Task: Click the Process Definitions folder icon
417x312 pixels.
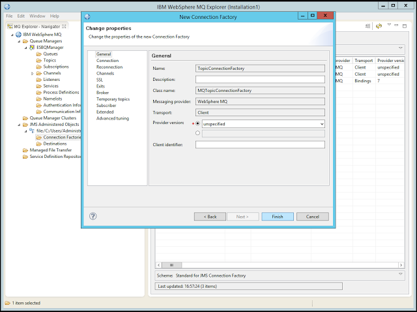Action: point(39,92)
